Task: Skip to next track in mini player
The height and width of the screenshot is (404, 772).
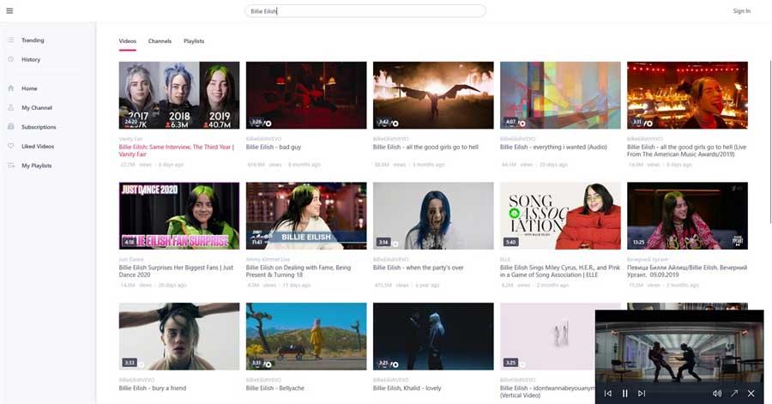Action: tap(642, 393)
